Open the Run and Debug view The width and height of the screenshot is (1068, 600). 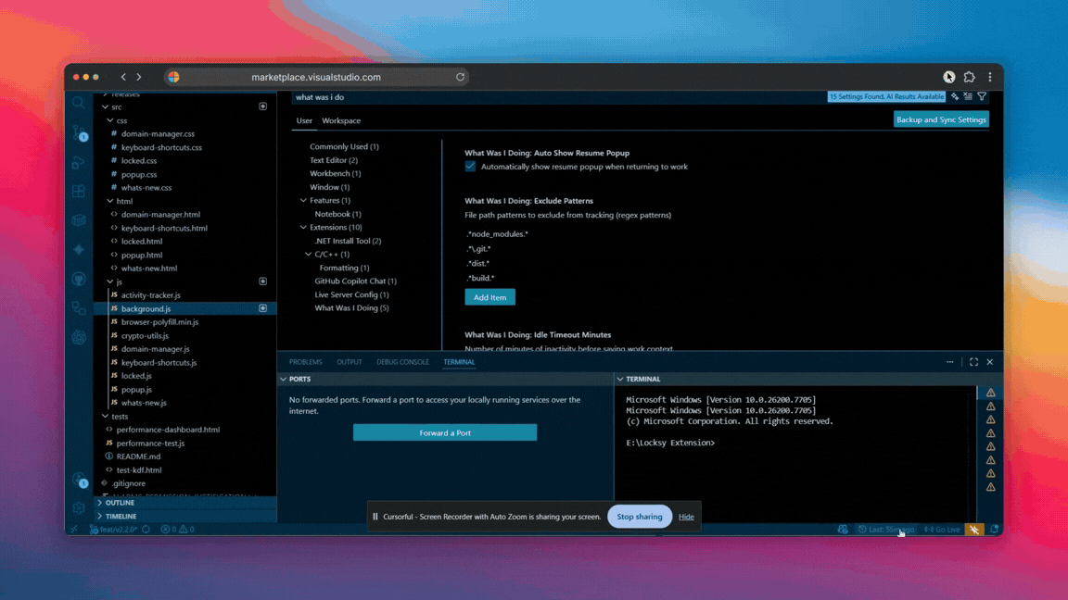78,163
